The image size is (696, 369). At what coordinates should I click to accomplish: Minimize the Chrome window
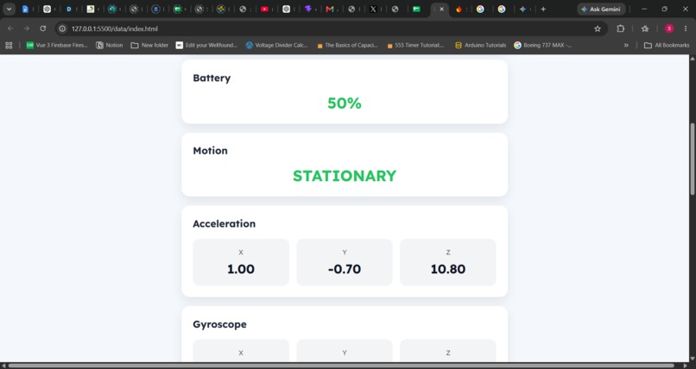pyautogui.click(x=644, y=9)
